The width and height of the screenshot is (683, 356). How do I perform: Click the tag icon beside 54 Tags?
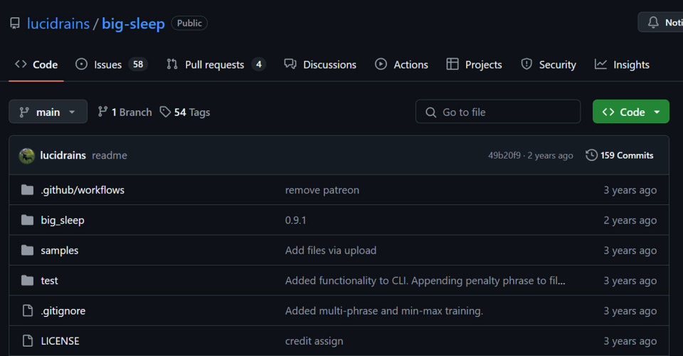165,112
